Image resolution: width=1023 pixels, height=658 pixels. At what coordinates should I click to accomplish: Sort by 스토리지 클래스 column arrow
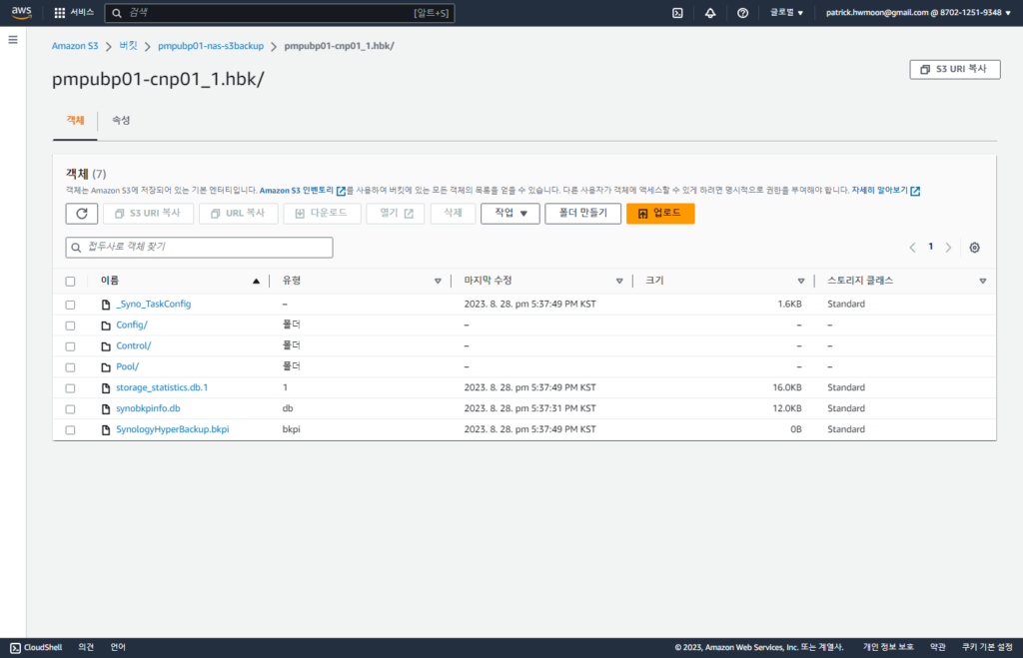click(983, 281)
